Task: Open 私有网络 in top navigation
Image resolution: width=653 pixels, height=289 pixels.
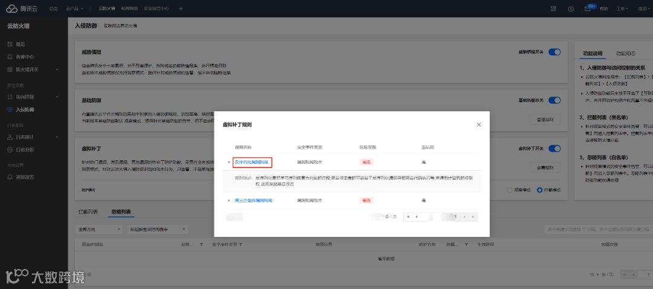Action: [129, 8]
